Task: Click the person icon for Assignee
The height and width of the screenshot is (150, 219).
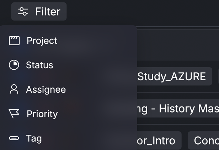Action: click(14, 90)
